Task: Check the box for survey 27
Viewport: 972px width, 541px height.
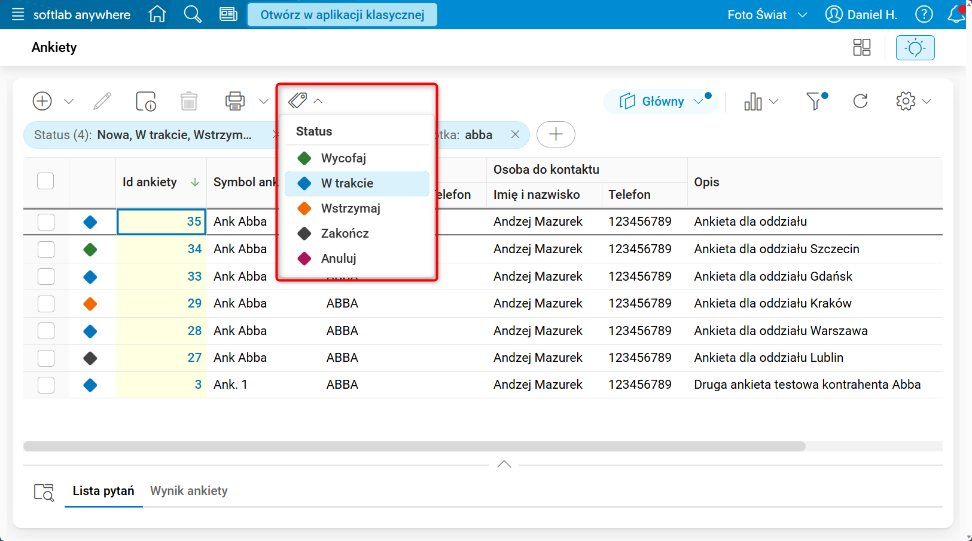Action: pos(46,358)
